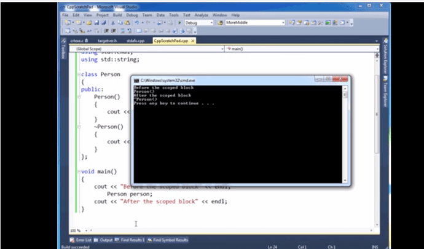Open the 100 % zoom dropdown
Image resolution: width=424 pixels, height=249 pixels.
coord(86,231)
